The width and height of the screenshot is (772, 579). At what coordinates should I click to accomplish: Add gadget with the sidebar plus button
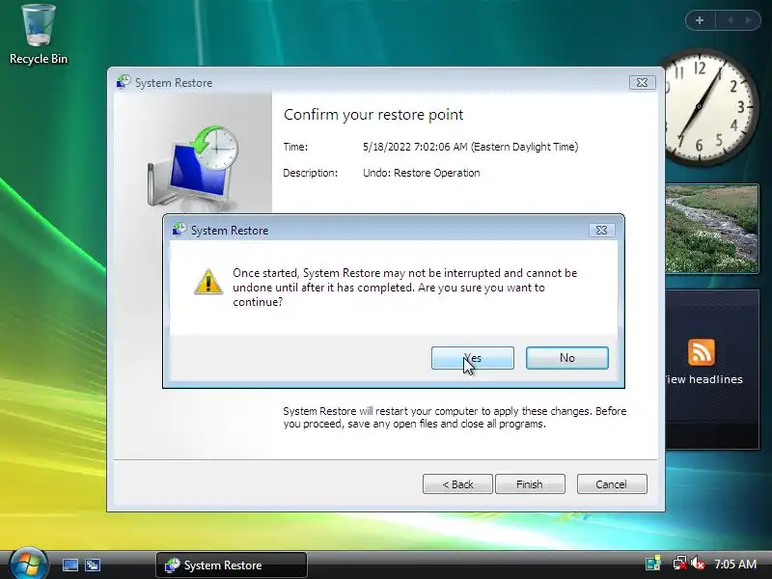[x=700, y=20]
